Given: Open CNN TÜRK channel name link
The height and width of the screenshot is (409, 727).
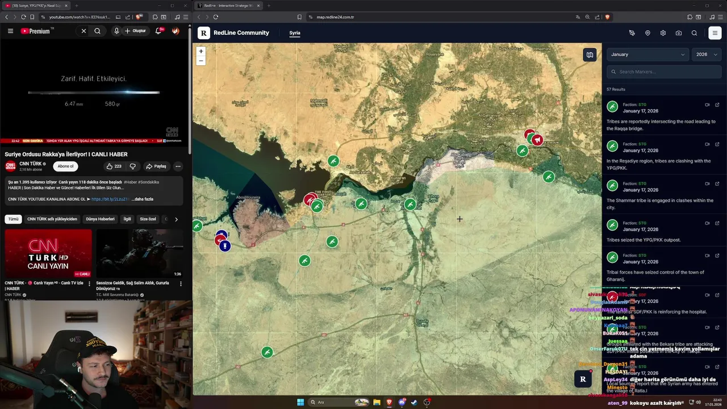Looking at the screenshot, I should (x=32, y=164).
